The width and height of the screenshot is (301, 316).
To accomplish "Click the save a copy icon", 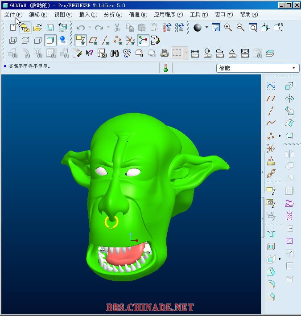I will 62,27.
